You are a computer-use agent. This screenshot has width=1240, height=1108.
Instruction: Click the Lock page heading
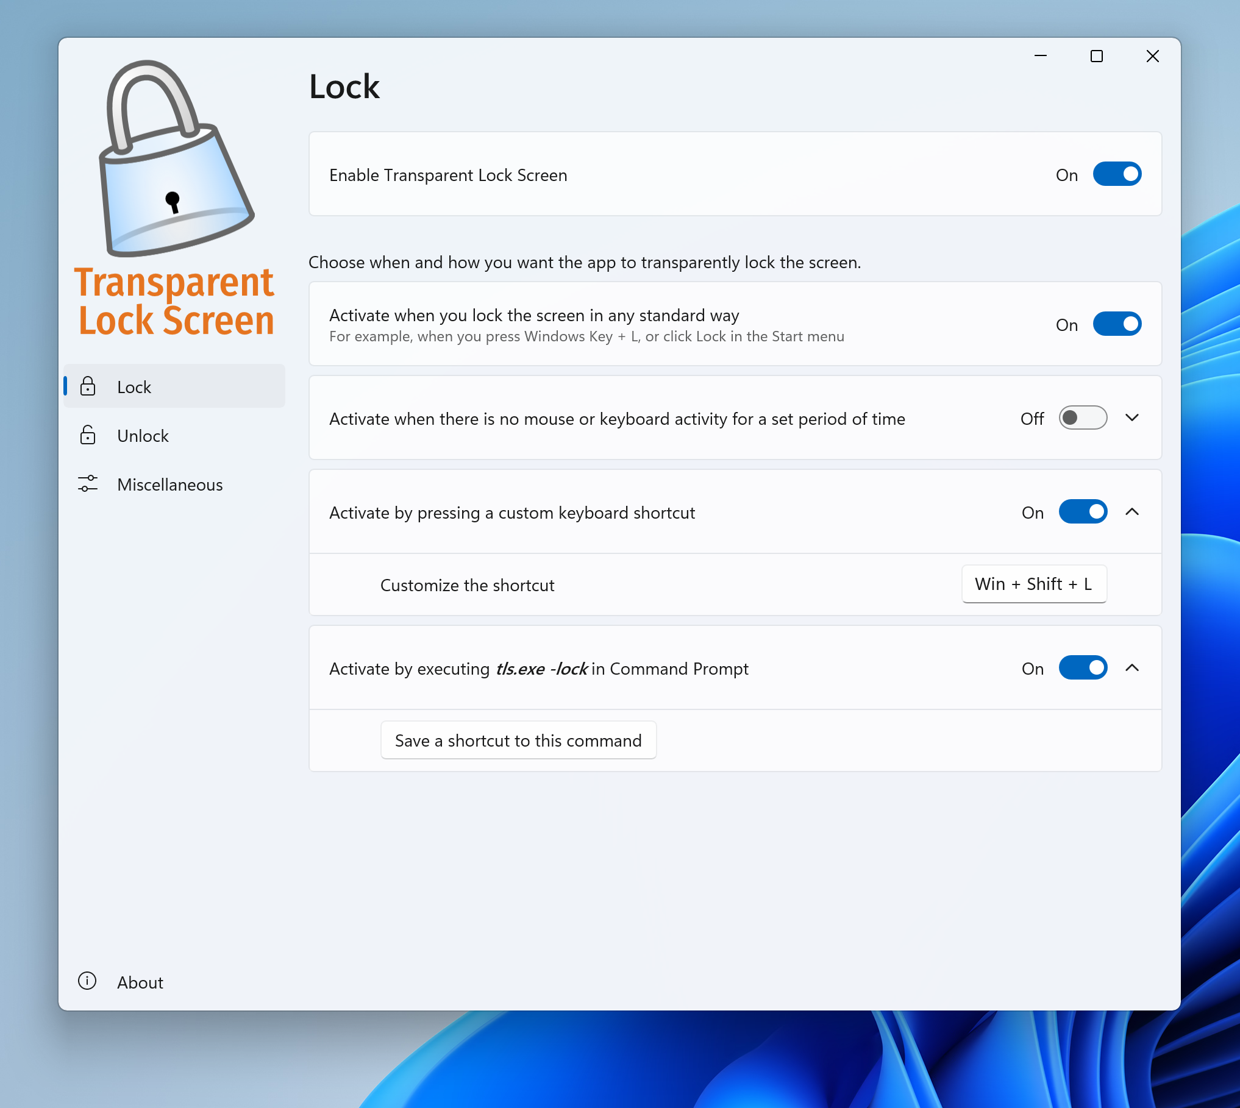[x=344, y=87]
